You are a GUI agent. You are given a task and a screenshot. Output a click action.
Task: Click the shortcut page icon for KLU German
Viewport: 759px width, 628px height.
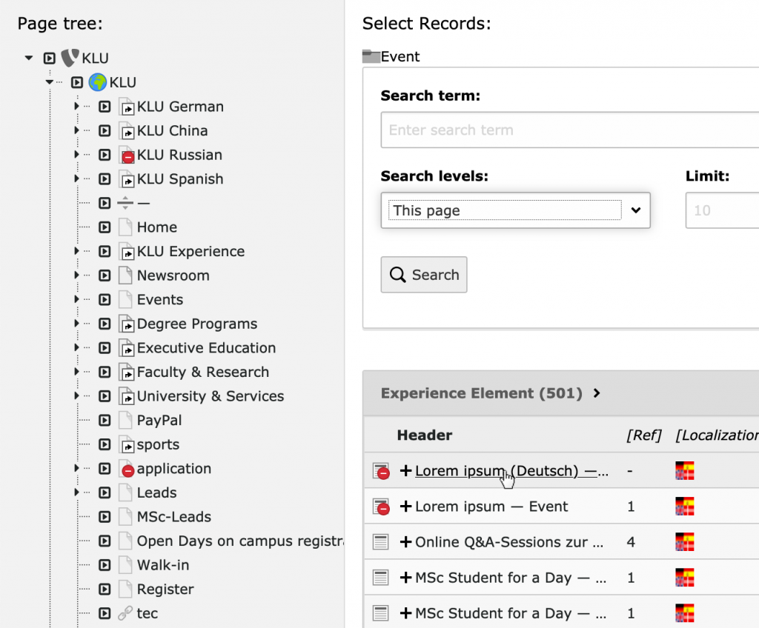click(x=126, y=107)
